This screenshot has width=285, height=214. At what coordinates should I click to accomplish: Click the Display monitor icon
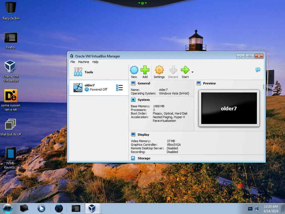(x=133, y=135)
